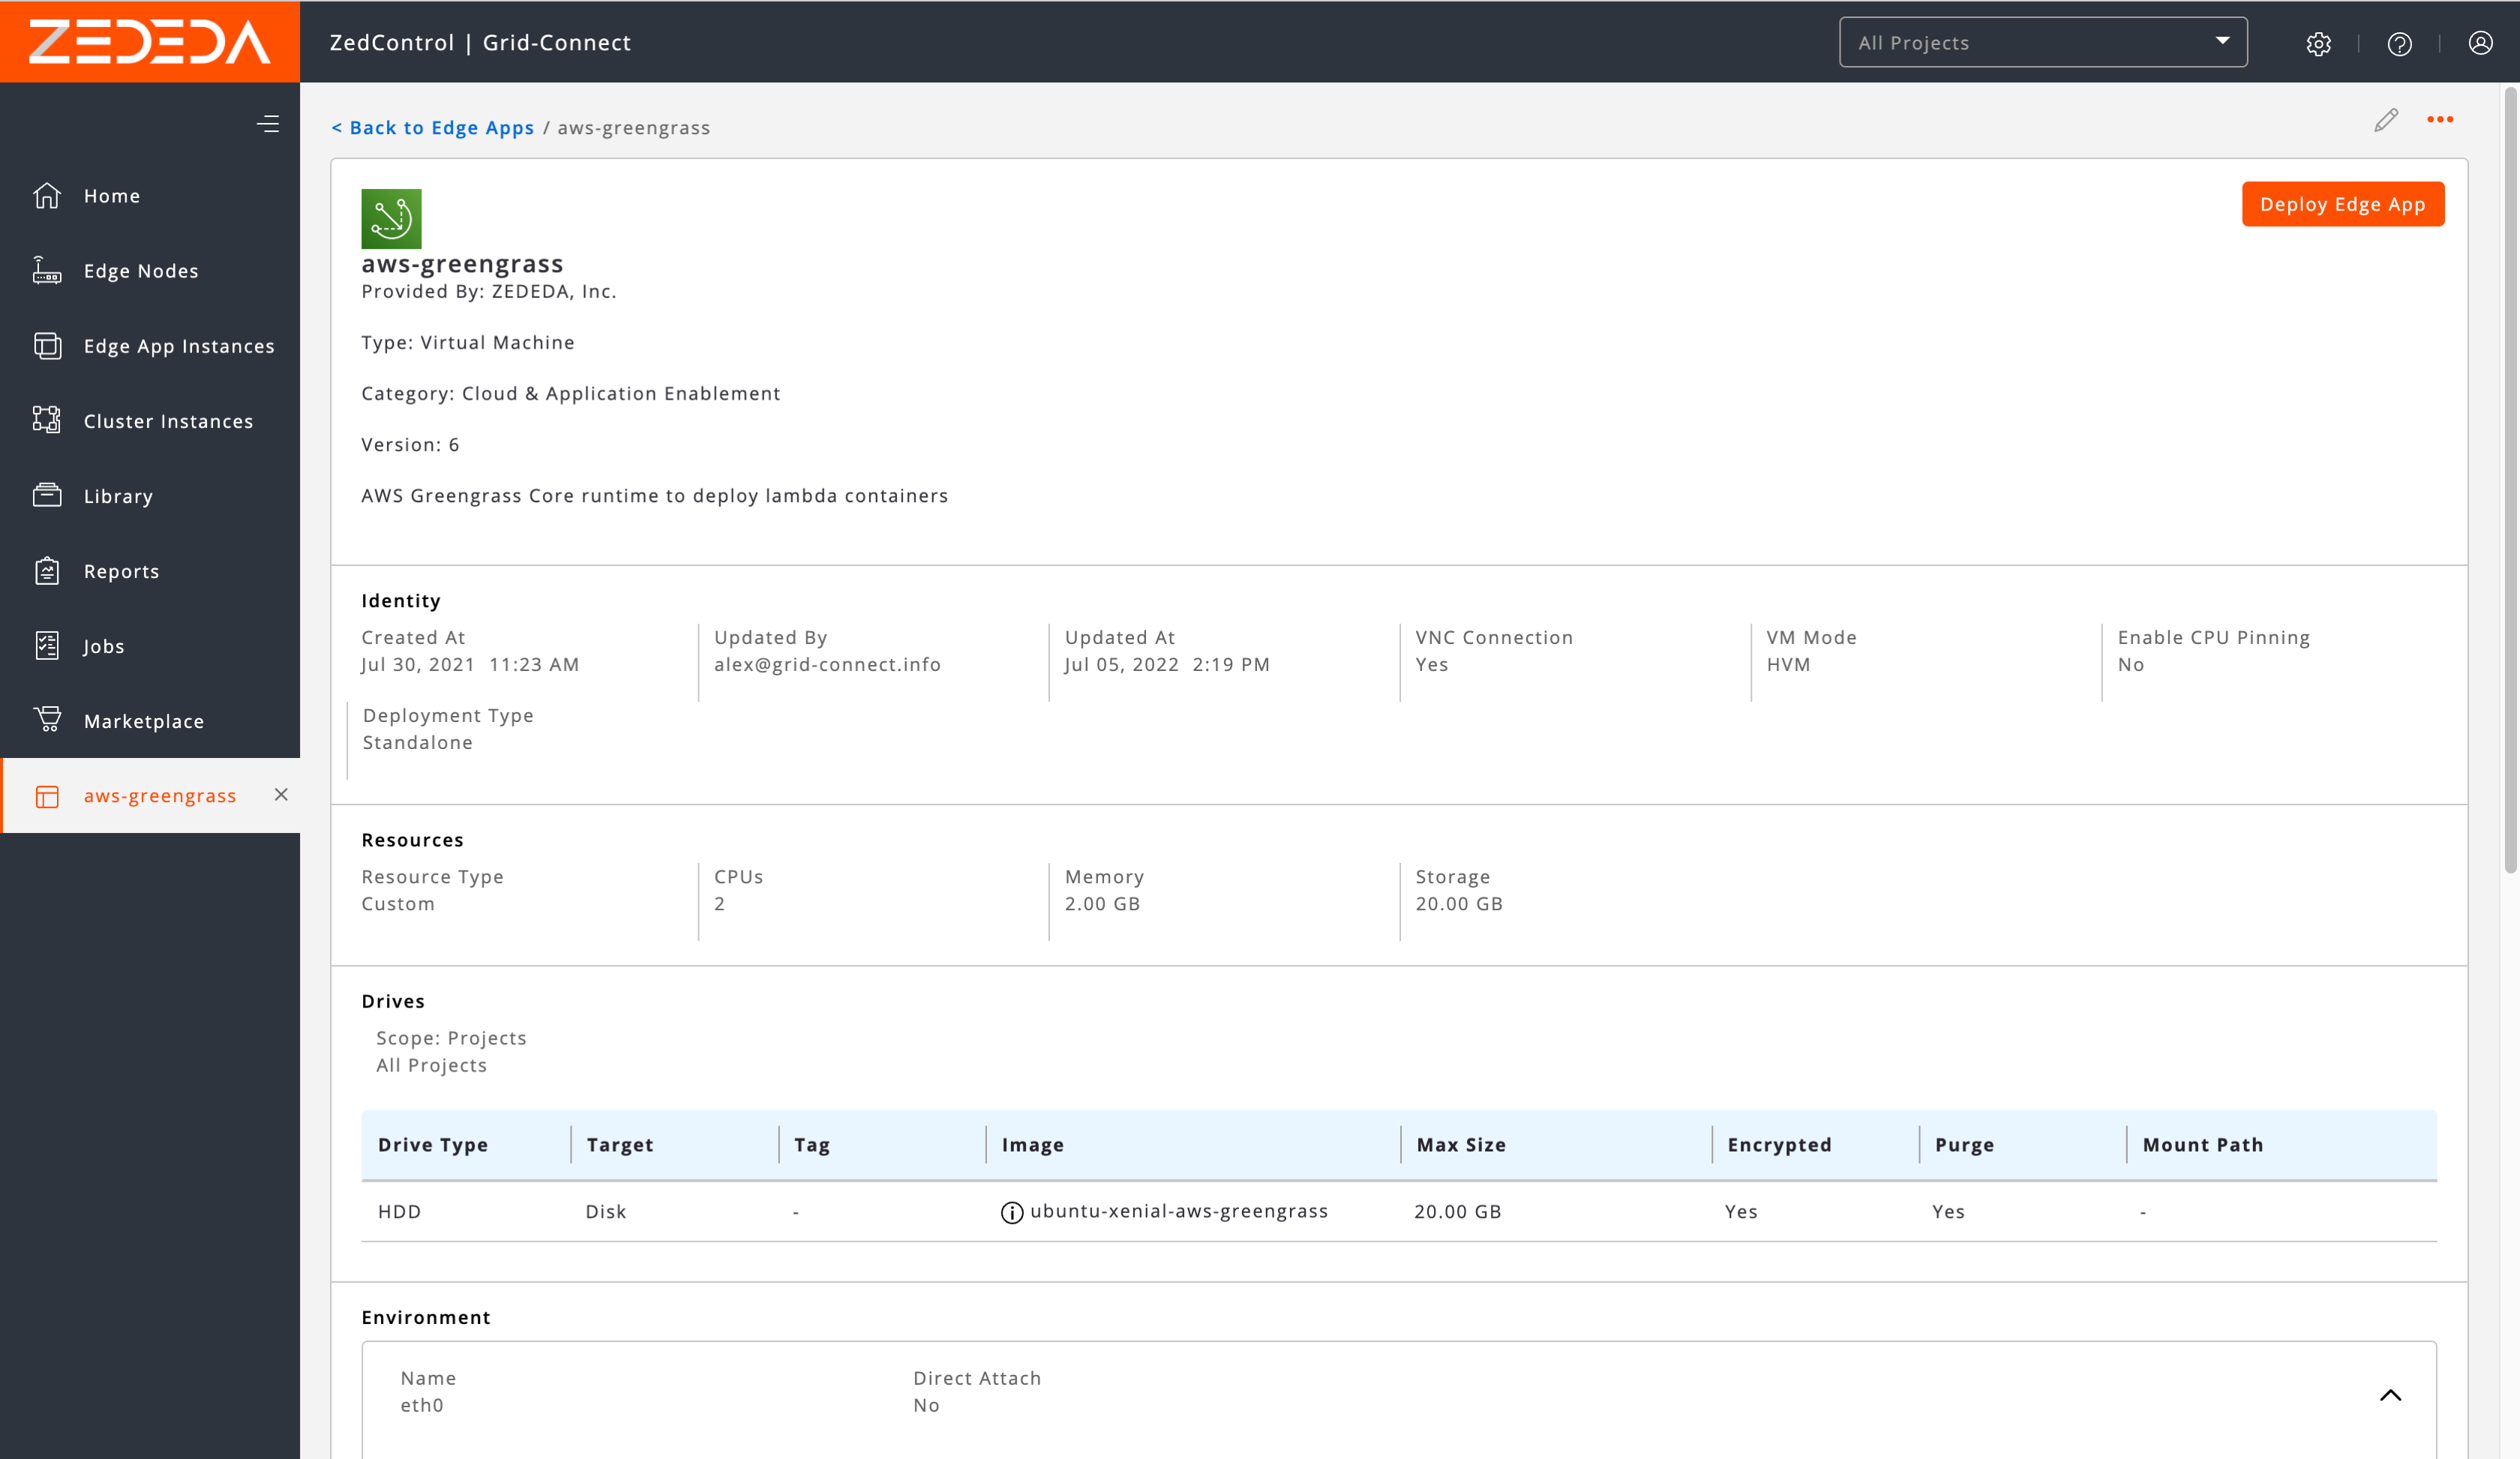Viewport: 2520px width, 1459px height.
Task: Edit the aws-greengrass app with the pencil icon
Action: 2387,119
